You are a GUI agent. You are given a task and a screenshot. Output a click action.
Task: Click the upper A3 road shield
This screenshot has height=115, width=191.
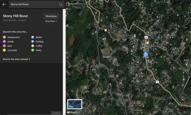pos(146,37)
